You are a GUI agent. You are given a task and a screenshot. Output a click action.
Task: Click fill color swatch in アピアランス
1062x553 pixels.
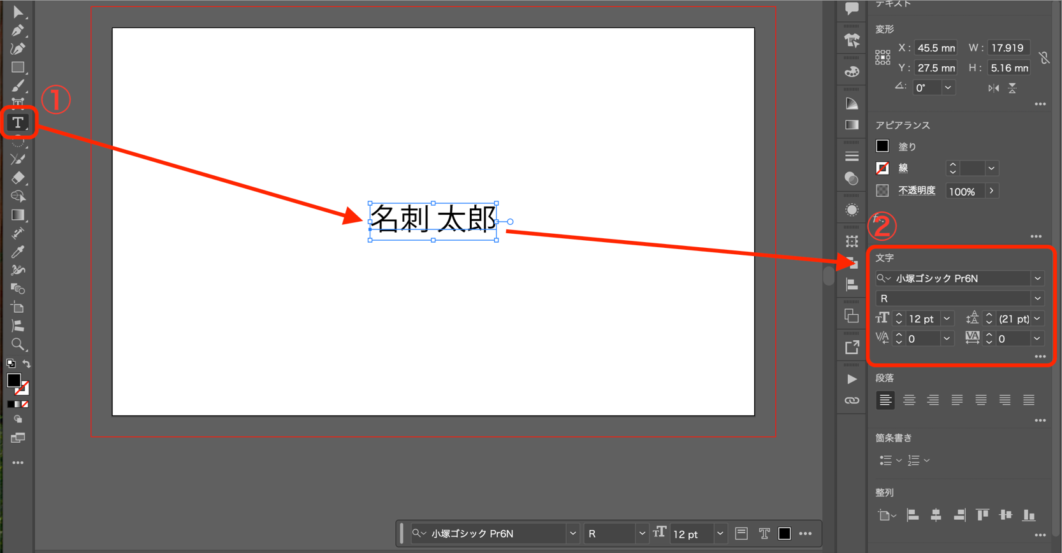click(882, 146)
